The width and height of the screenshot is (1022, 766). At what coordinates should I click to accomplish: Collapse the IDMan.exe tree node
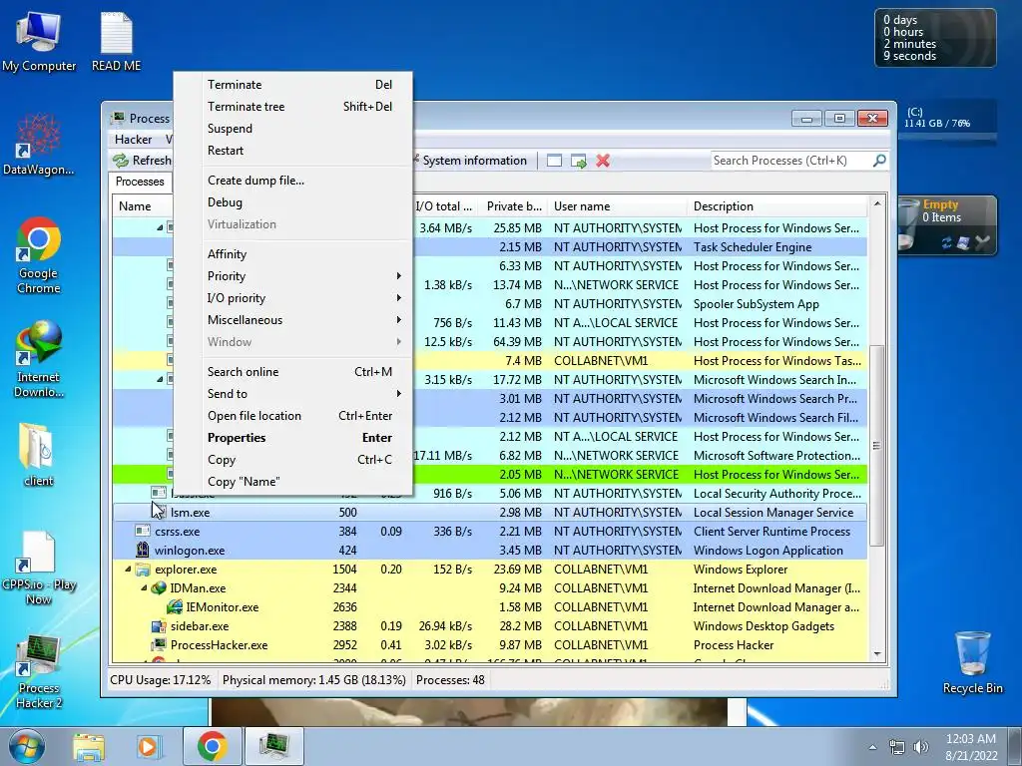coord(144,588)
